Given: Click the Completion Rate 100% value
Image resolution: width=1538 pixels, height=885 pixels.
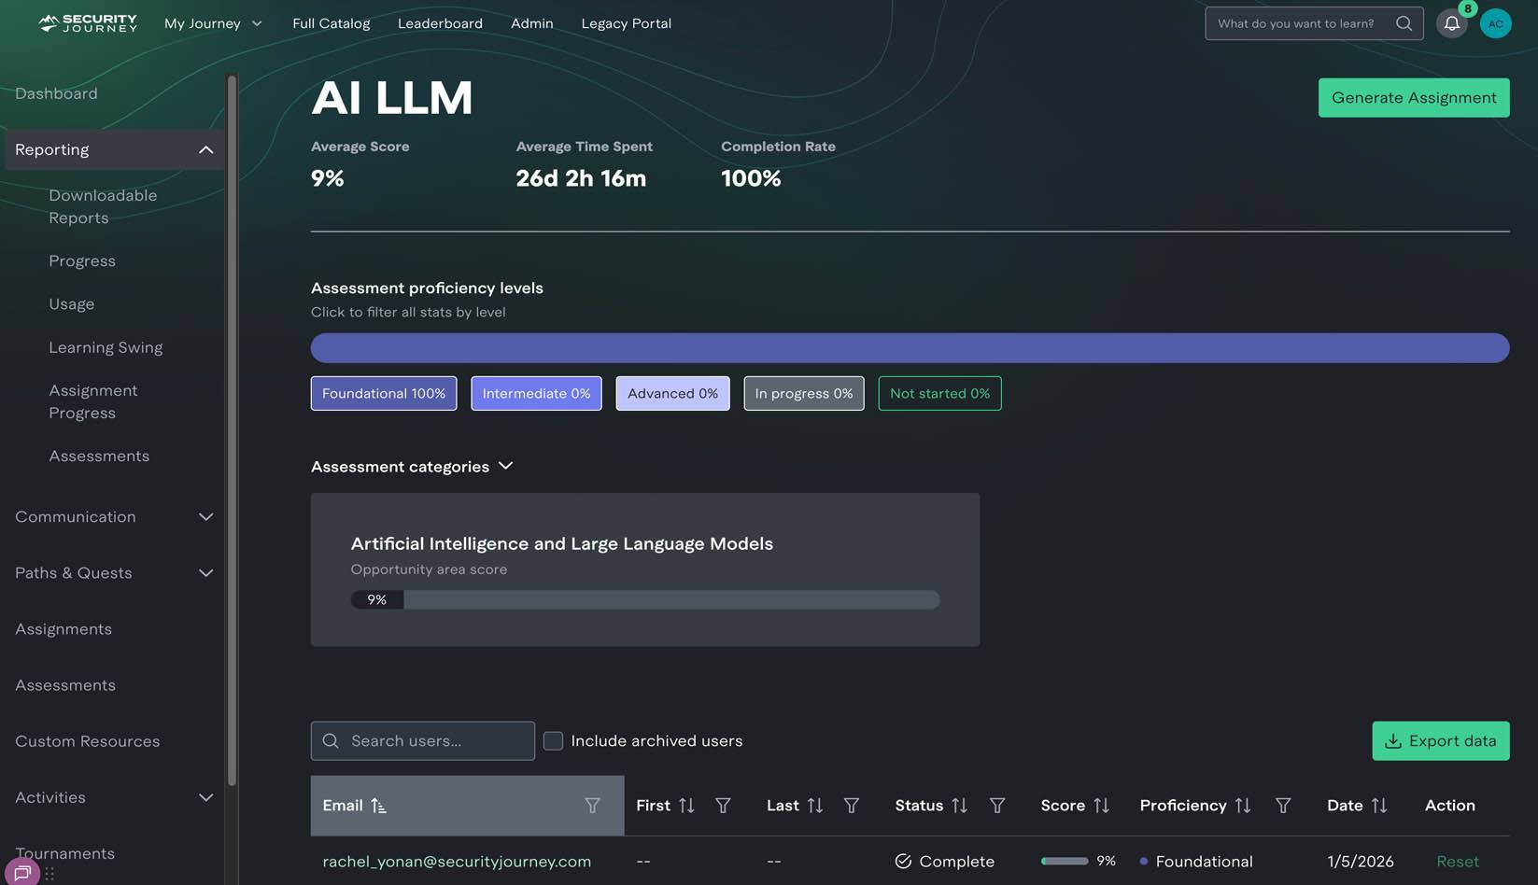Looking at the screenshot, I should [x=751, y=178].
